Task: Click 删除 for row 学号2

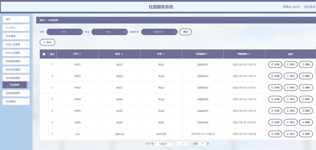Action: click(x=306, y=76)
